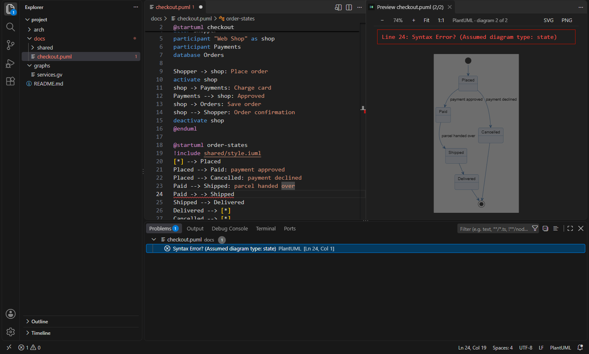
Task: Zoom in the diagram preview
Action: point(414,20)
